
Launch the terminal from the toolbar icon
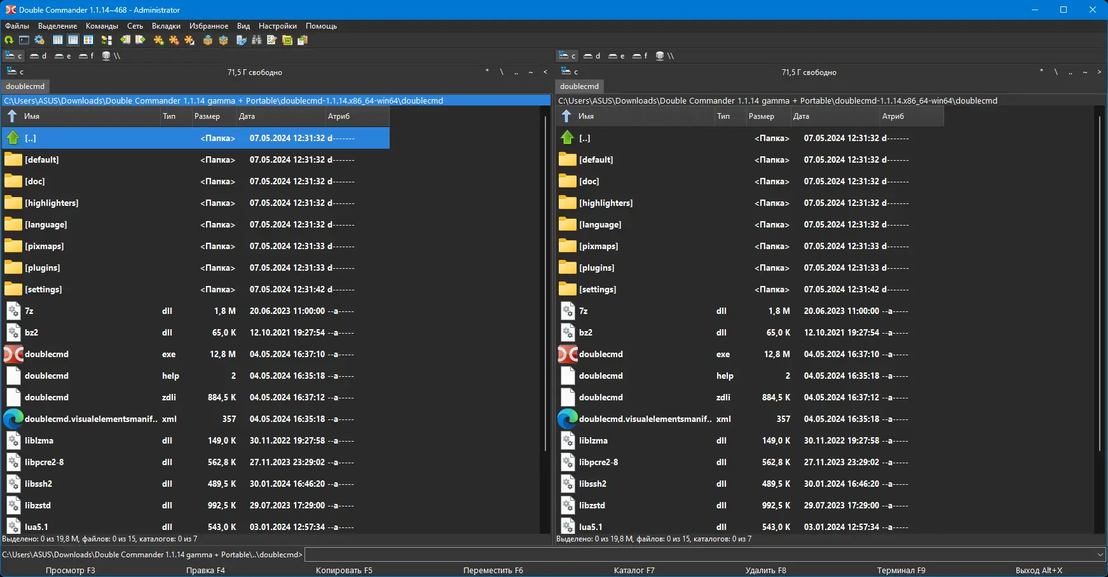(x=24, y=40)
